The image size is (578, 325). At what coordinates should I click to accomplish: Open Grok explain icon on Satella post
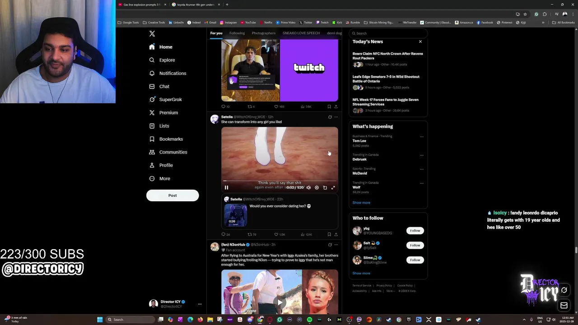coord(330,117)
